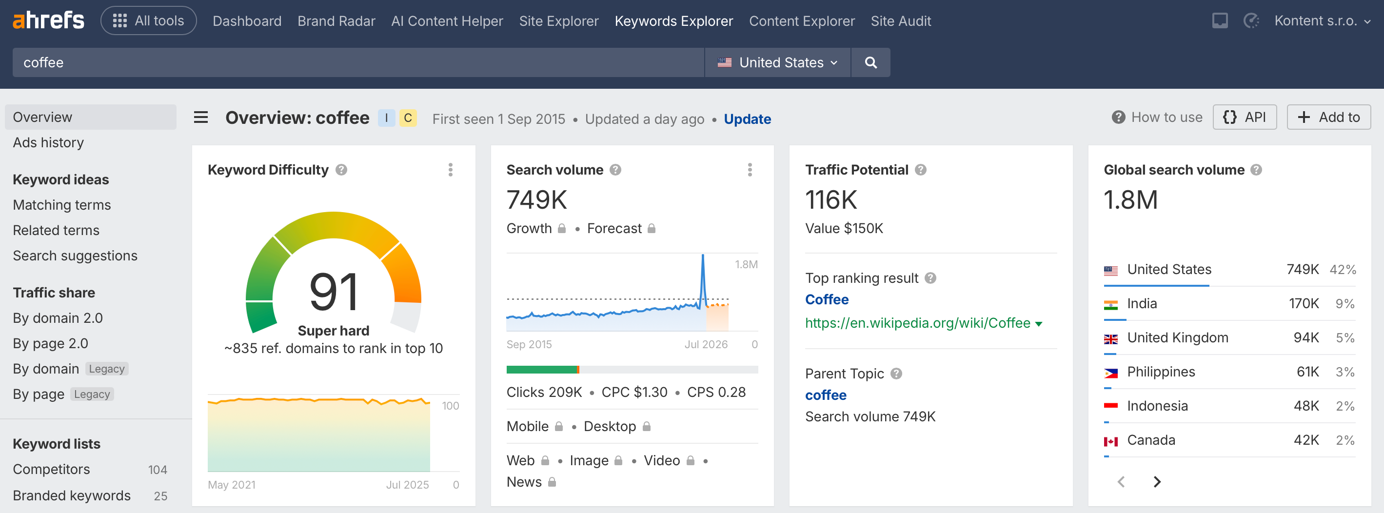
Task: Toggle the hamburger sidebar menu icon
Action: click(x=201, y=117)
